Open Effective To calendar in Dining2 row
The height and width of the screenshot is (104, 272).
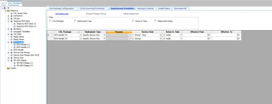pos(239,39)
